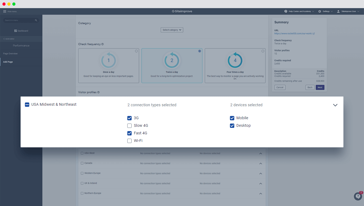The width and height of the screenshot is (364, 206).
Task: Click the Search in menu field
Action: [x=19, y=20]
